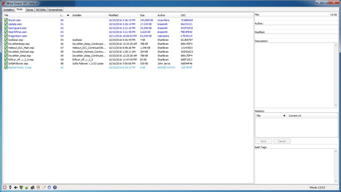This screenshot has width=341, height=192.
Task: Uncheck the Skyrim.esm plugin
Action: point(6,20)
